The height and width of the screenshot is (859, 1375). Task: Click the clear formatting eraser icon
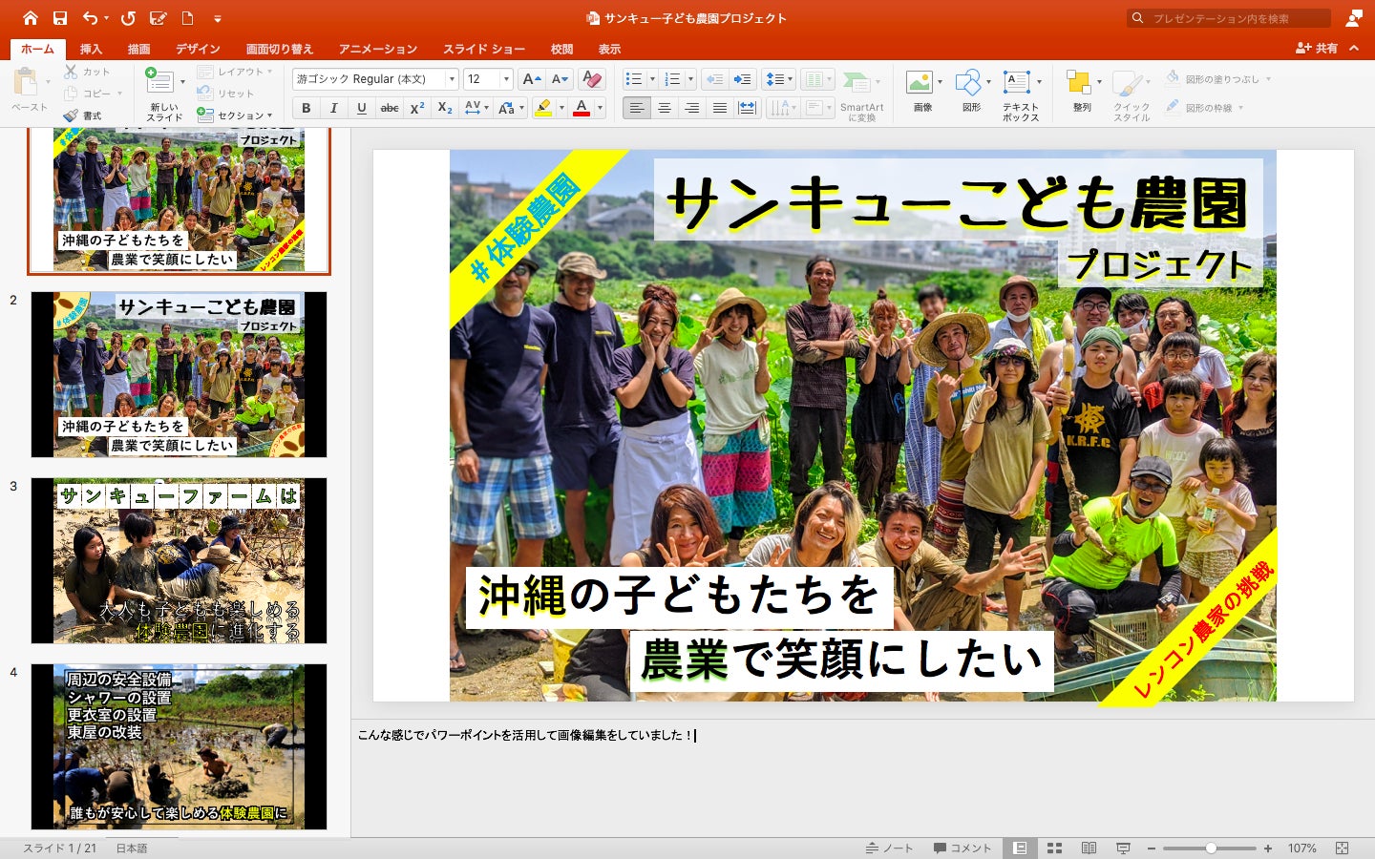pyautogui.click(x=592, y=79)
